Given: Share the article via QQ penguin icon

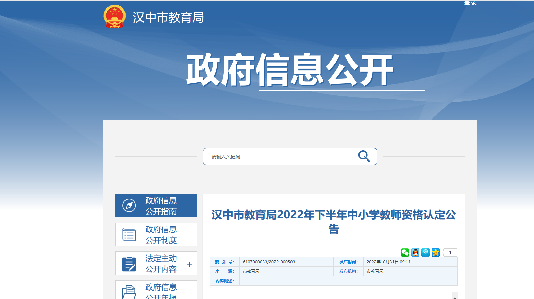Looking at the screenshot, I should click(x=415, y=252).
